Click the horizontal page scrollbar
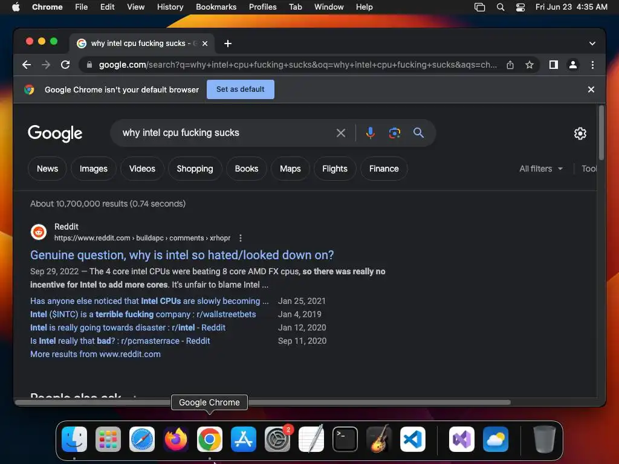The image size is (619, 464). pyautogui.click(x=263, y=402)
